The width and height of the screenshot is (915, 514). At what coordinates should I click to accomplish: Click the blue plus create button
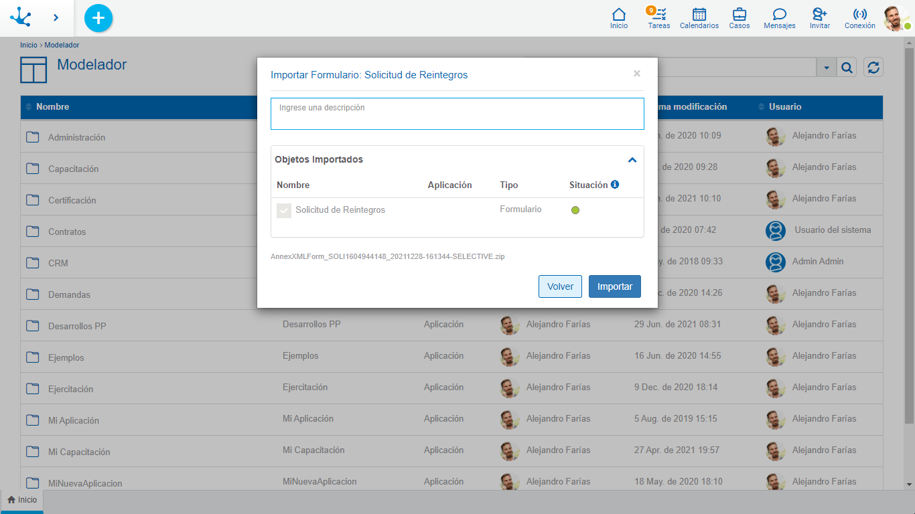click(x=98, y=18)
